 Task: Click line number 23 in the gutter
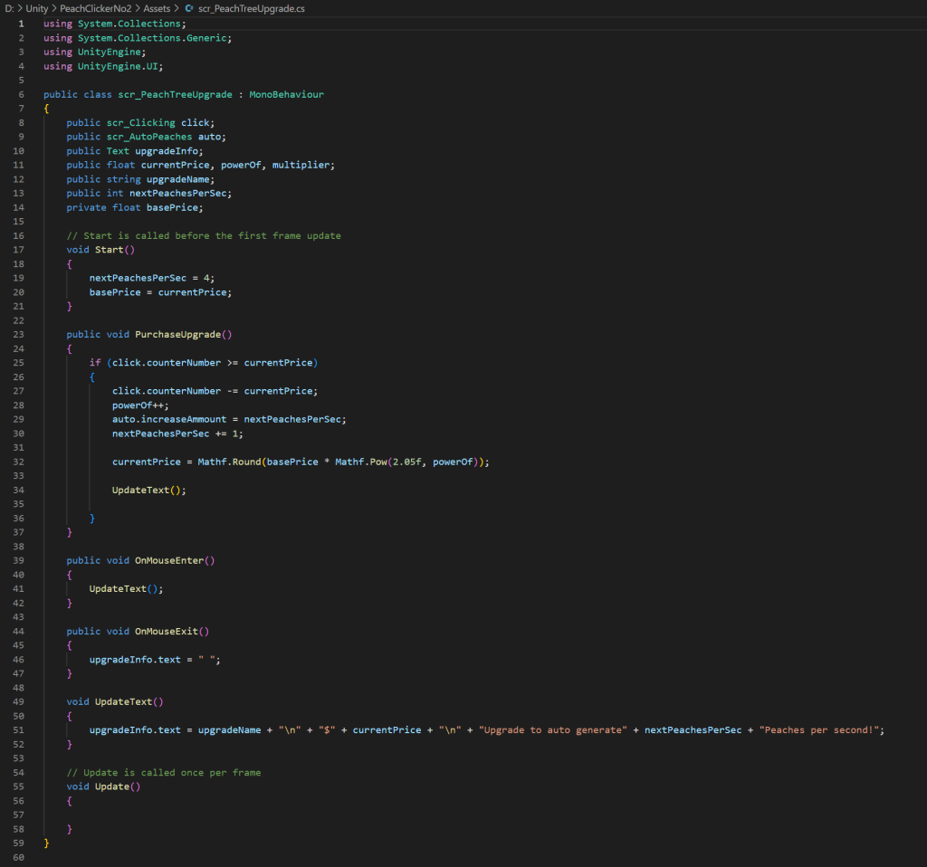[20, 334]
